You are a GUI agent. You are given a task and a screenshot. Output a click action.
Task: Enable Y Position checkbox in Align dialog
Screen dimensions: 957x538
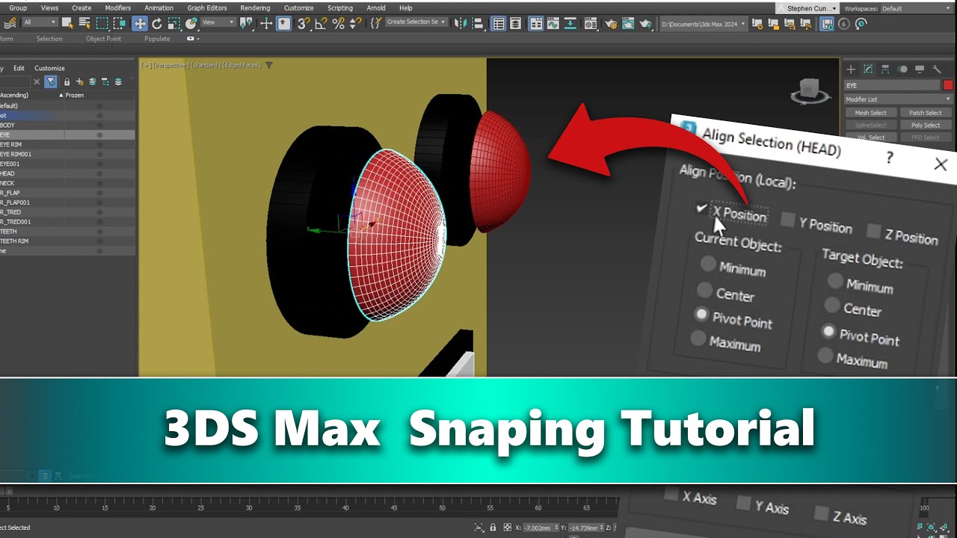coord(787,219)
